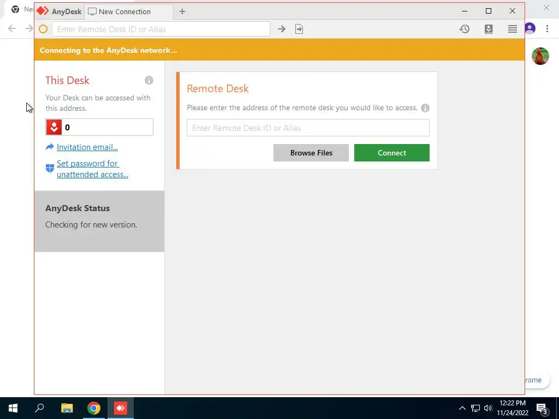Minimize the AnyDesk window

pos(465,11)
